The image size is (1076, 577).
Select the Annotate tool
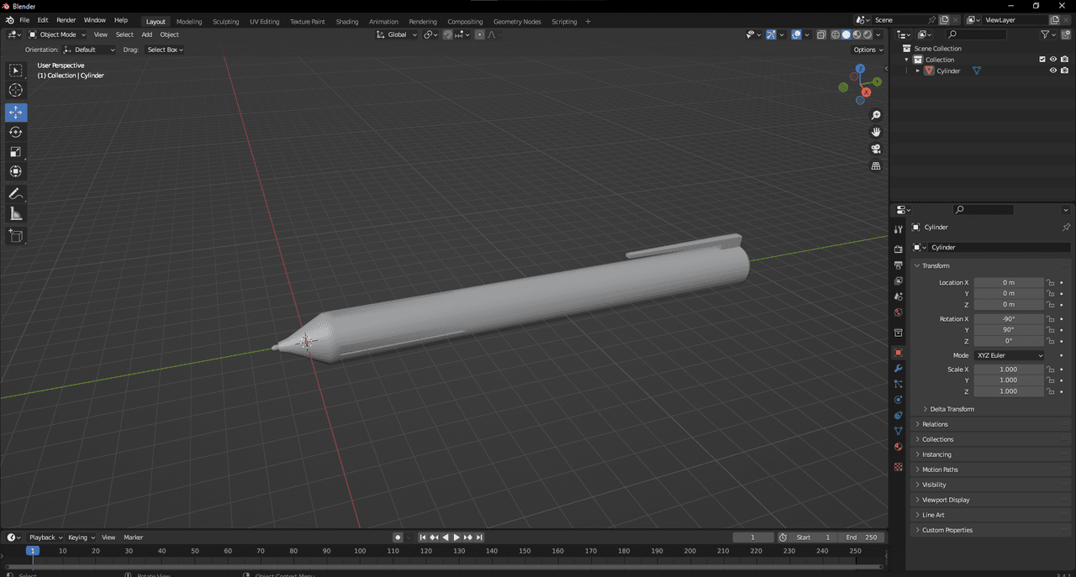pyautogui.click(x=16, y=194)
